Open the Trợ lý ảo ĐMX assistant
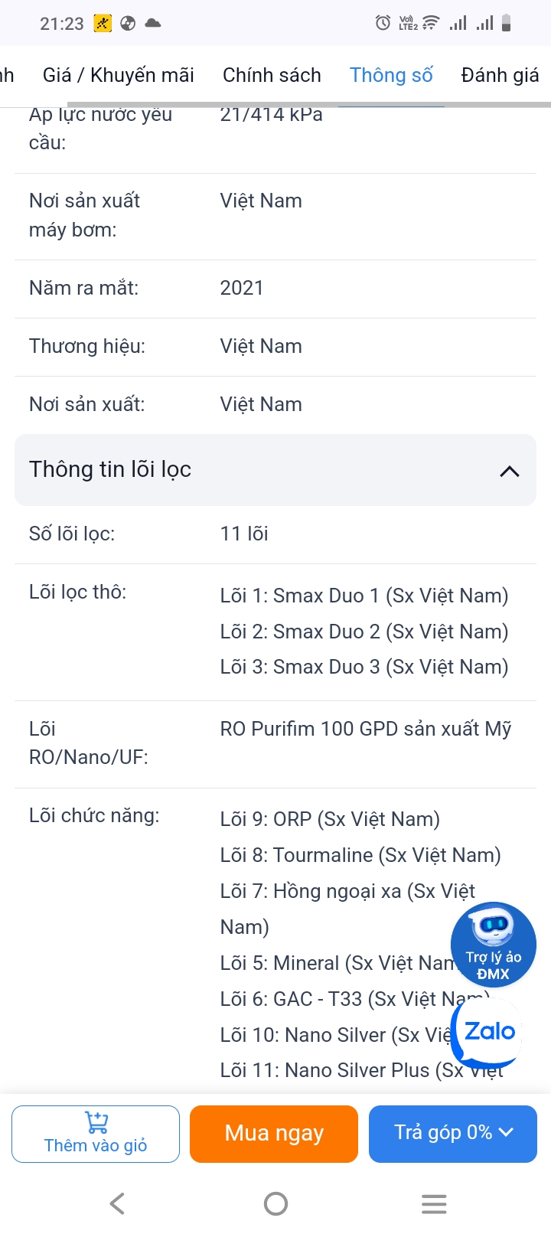Image resolution: width=551 pixels, height=1234 pixels. pyautogui.click(x=493, y=944)
